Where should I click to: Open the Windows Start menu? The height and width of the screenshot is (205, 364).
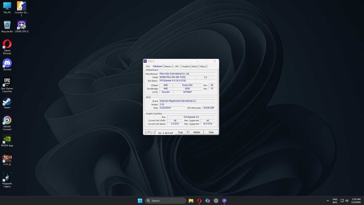coord(140,201)
